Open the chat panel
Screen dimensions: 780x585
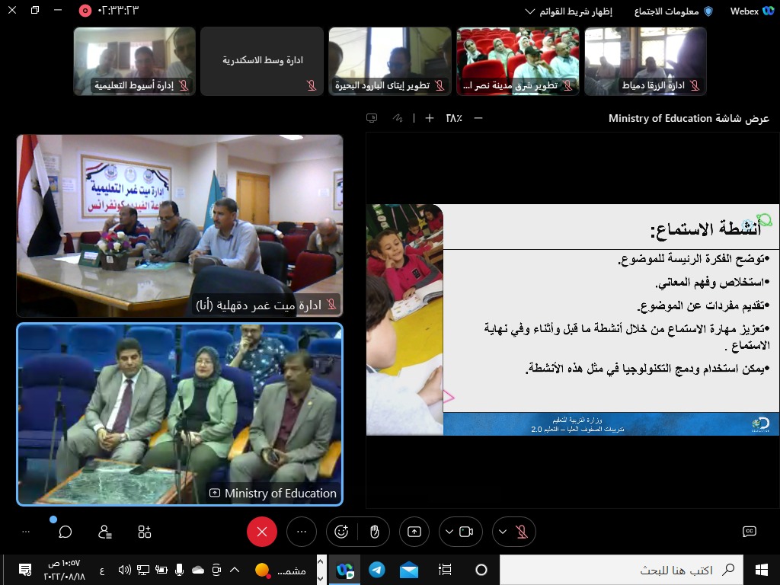coord(66,532)
